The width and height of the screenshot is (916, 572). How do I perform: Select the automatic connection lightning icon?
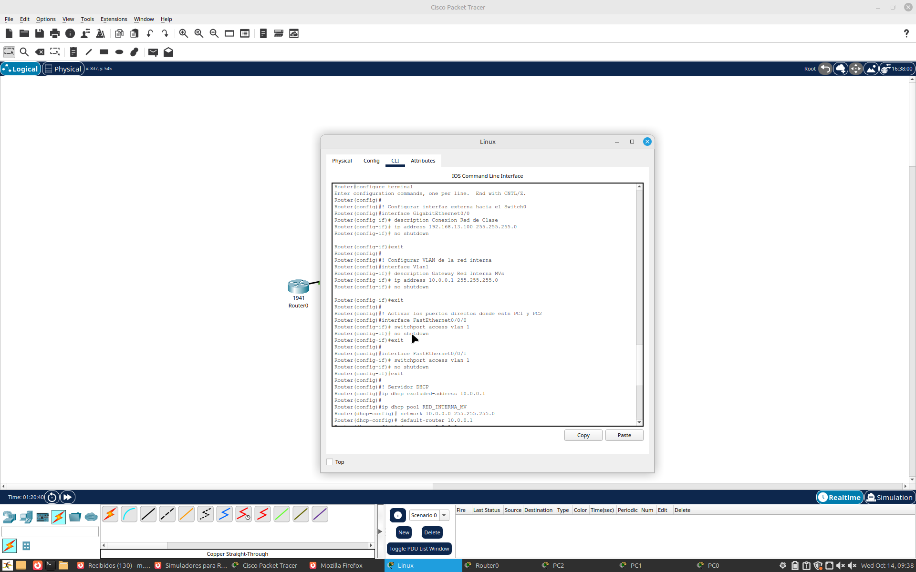click(110, 514)
